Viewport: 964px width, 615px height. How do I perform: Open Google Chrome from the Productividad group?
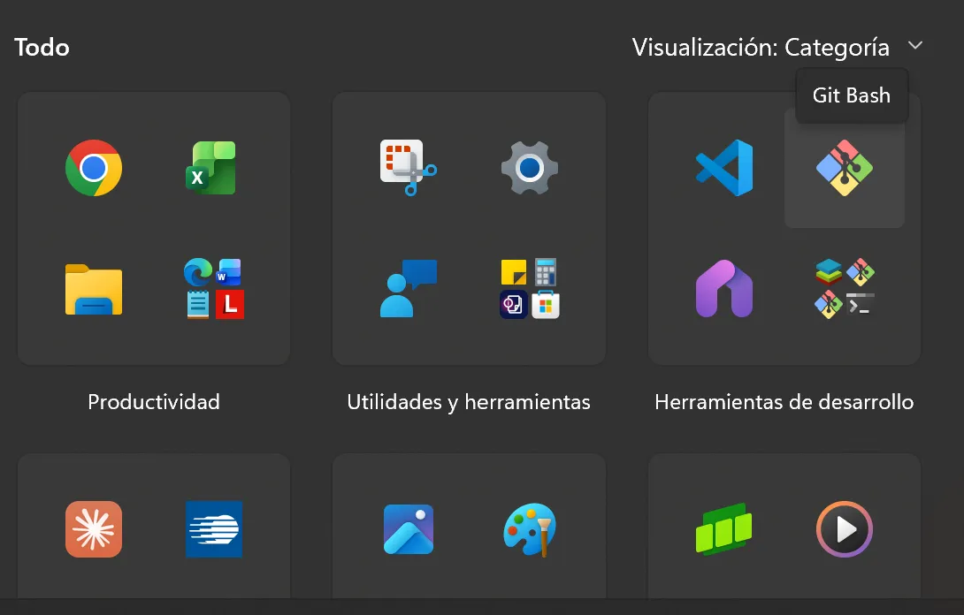coord(94,168)
